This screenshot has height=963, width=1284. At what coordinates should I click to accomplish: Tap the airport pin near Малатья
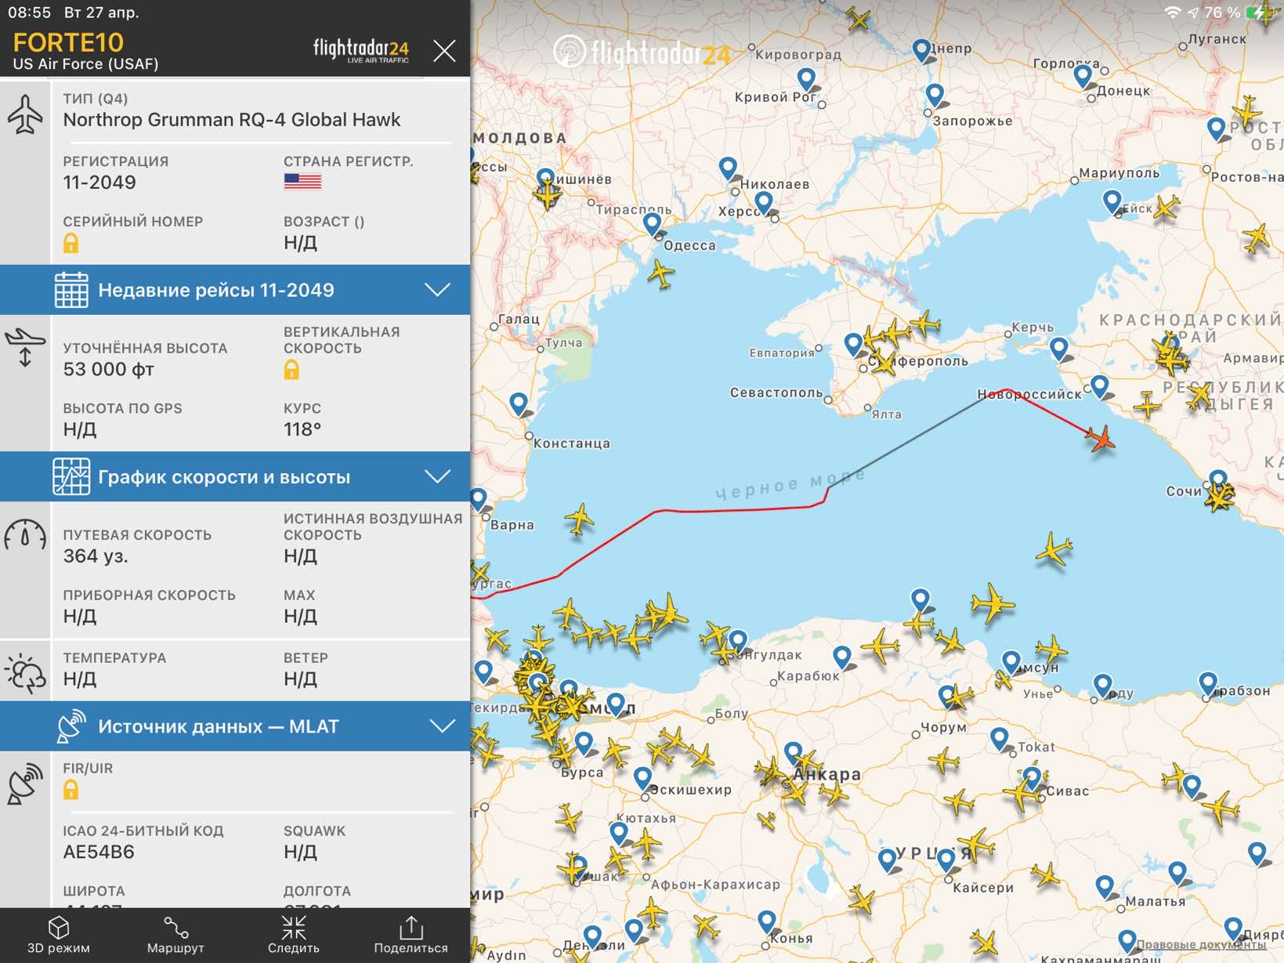click(x=1105, y=886)
